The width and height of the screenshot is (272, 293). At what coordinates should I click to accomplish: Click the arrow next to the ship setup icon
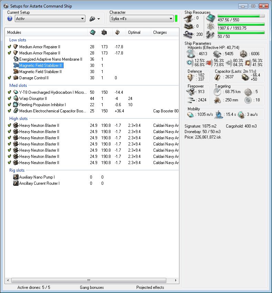click(98, 19)
